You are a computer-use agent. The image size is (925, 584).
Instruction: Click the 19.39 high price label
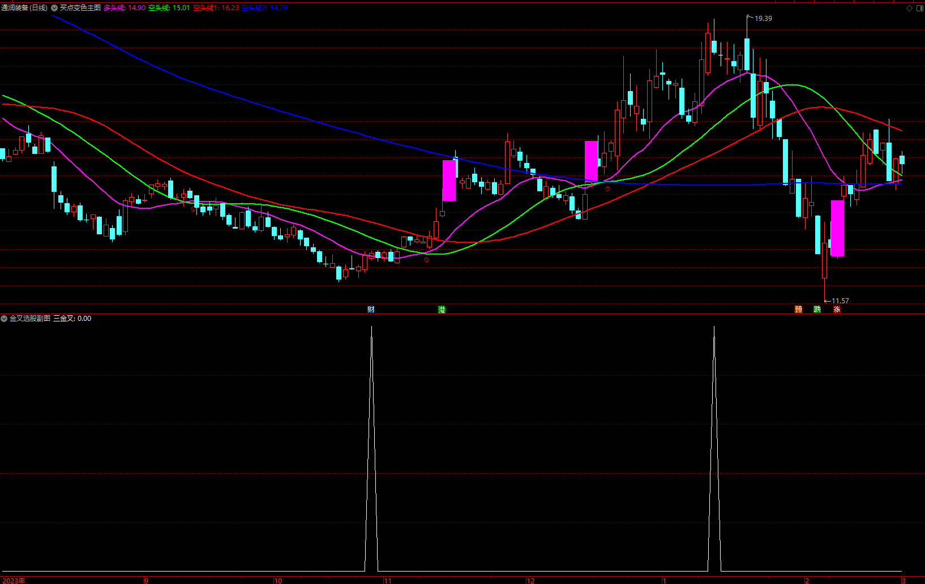click(x=763, y=19)
